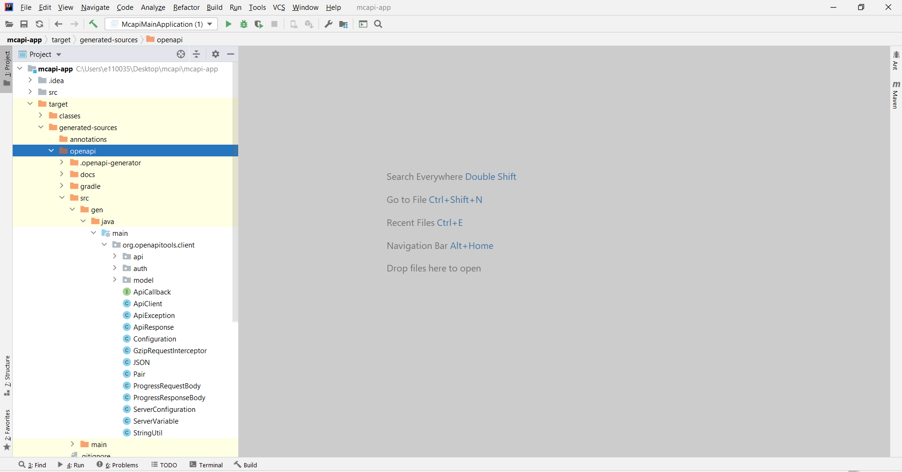This screenshot has width=902, height=472.
Task: Click the green Run button in the toolbar
Action: 228,24
